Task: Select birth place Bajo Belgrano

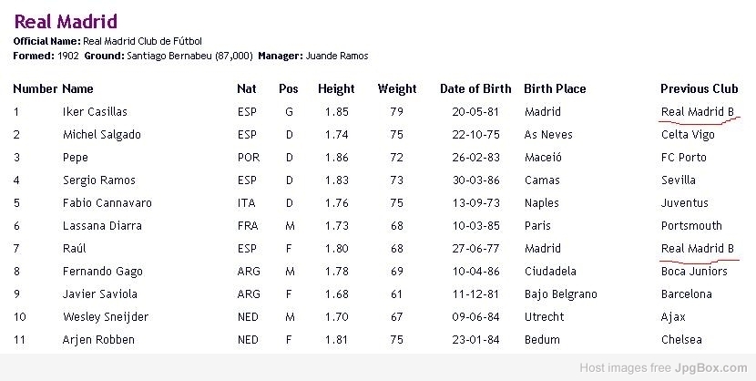Action: [561, 294]
